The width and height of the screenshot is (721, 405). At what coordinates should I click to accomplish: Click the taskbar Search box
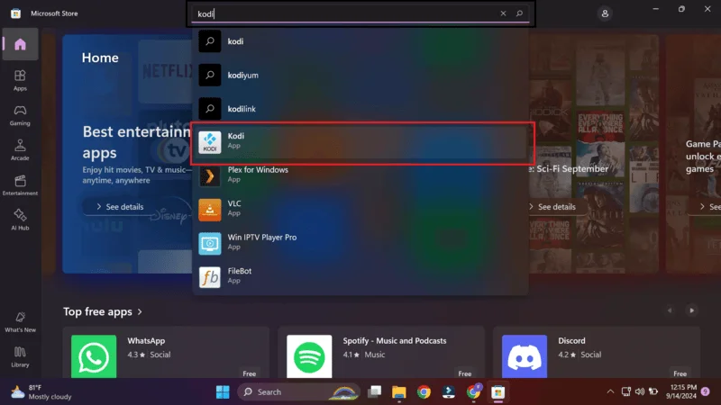point(298,391)
